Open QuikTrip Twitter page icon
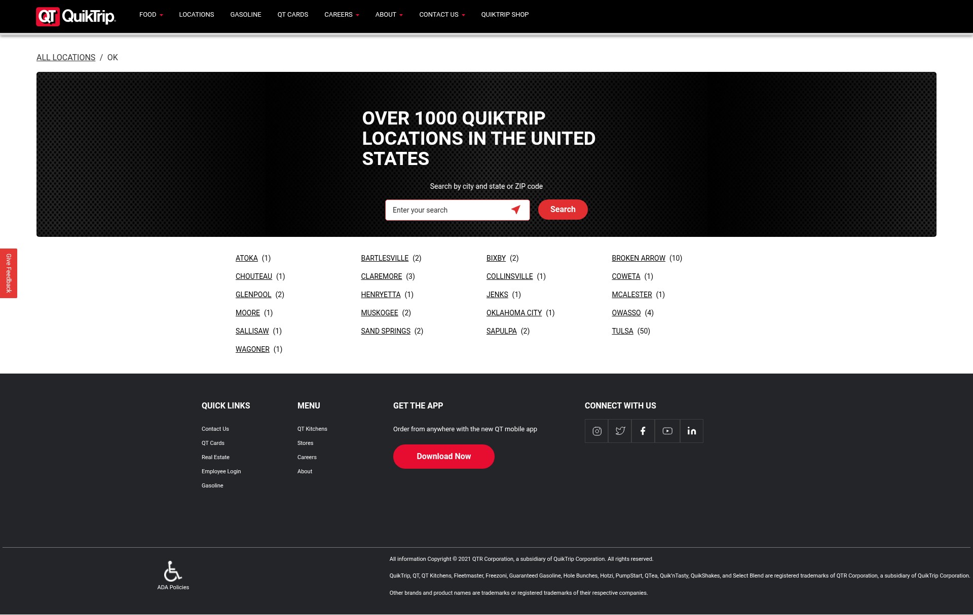Screen dimensions: 973x615 [620, 431]
